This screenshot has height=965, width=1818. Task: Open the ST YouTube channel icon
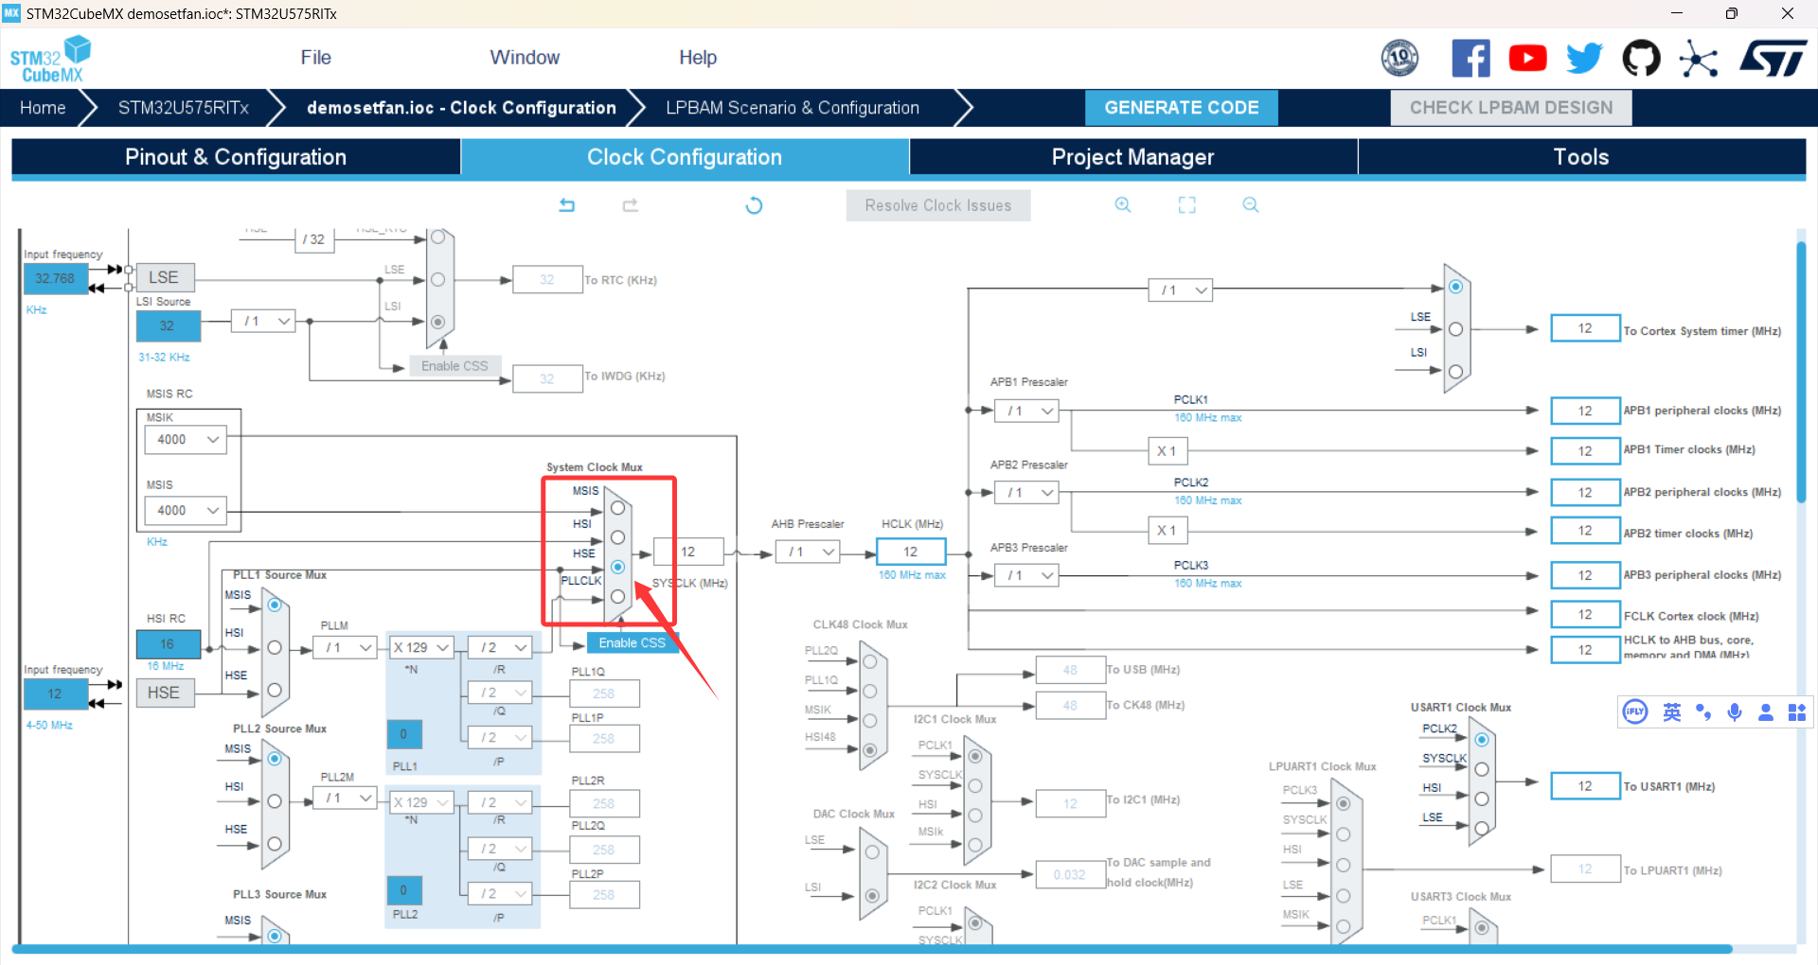pyautogui.click(x=1527, y=59)
